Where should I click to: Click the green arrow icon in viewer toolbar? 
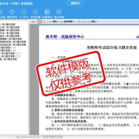click(x=33, y=22)
